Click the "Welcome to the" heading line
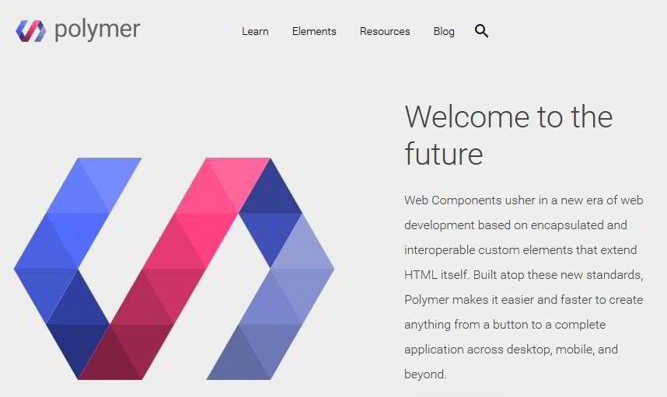The height and width of the screenshot is (397, 667). (x=508, y=117)
